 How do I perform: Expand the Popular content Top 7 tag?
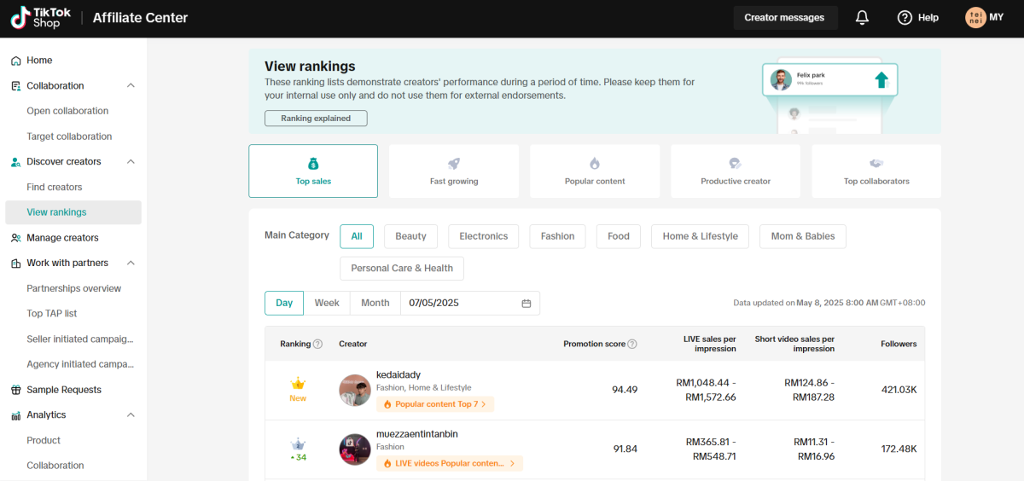click(x=435, y=404)
